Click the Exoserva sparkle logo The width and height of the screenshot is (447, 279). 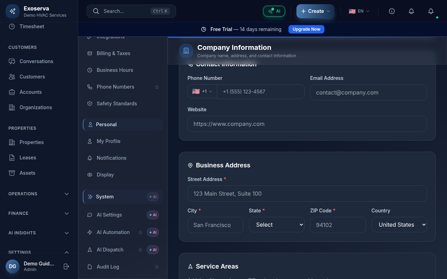click(13, 11)
